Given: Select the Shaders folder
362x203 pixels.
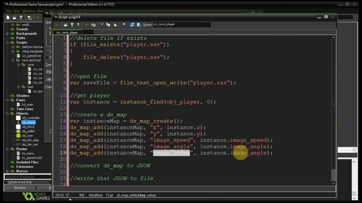Looking at the screenshot, I should click(x=23, y=95).
